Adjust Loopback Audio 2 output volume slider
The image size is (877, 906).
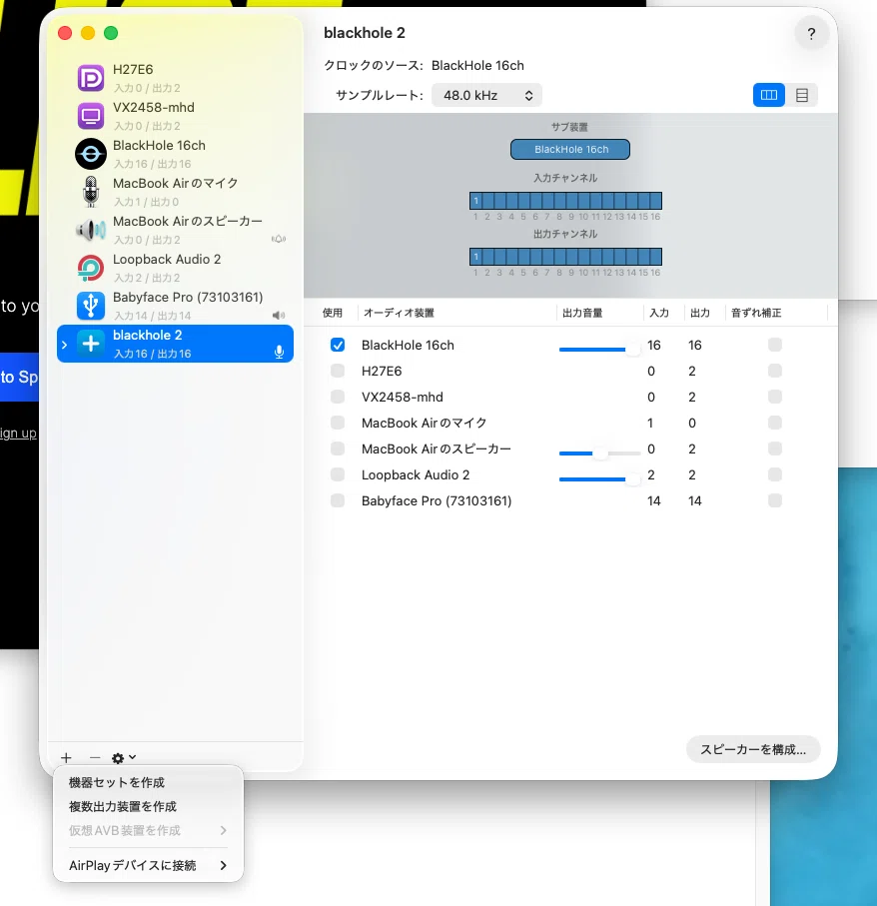[x=599, y=479]
